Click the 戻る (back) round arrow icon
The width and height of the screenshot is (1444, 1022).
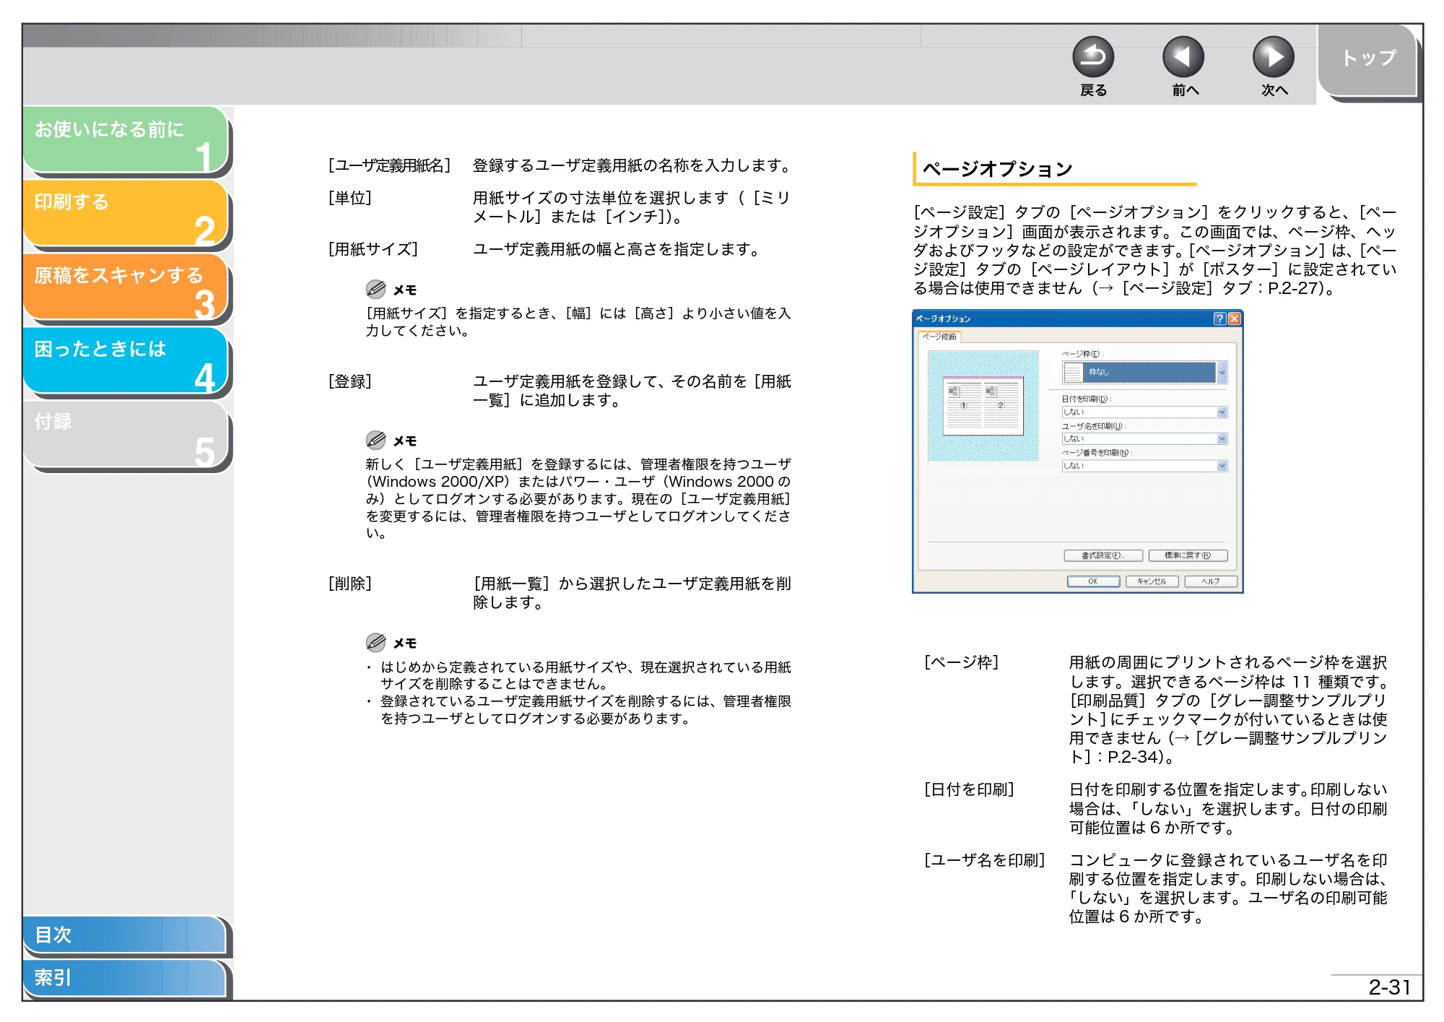pos(1092,57)
